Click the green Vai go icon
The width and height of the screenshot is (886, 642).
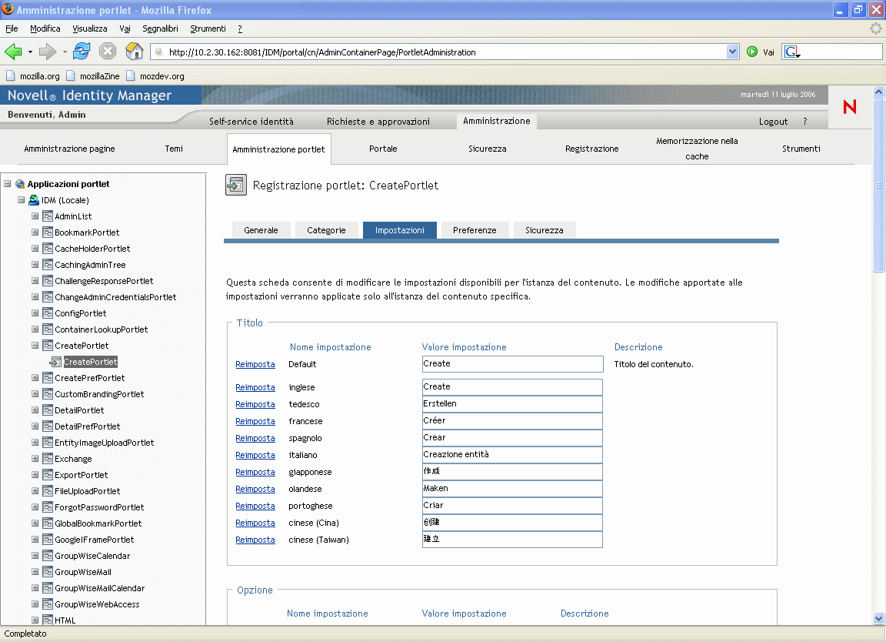click(x=752, y=52)
